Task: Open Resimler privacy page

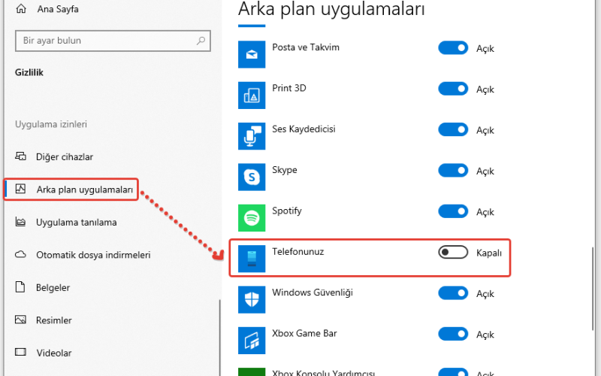Action: [x=53, y=320]
